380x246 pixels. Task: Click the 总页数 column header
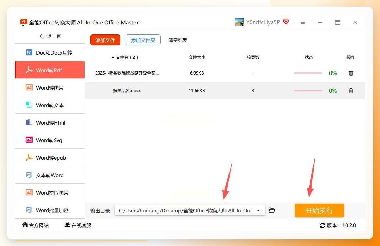click(253, 57)
